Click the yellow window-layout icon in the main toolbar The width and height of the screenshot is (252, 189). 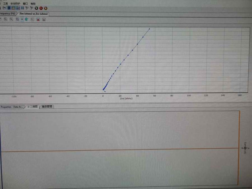click(x=13, y=8)
